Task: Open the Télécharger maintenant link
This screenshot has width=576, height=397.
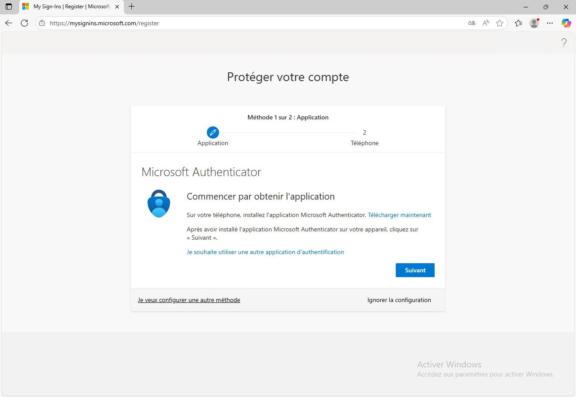Action: coord(399,215)
